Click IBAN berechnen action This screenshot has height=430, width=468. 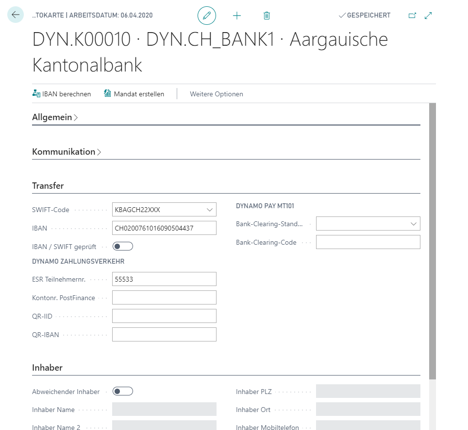(x=62, y=94)
